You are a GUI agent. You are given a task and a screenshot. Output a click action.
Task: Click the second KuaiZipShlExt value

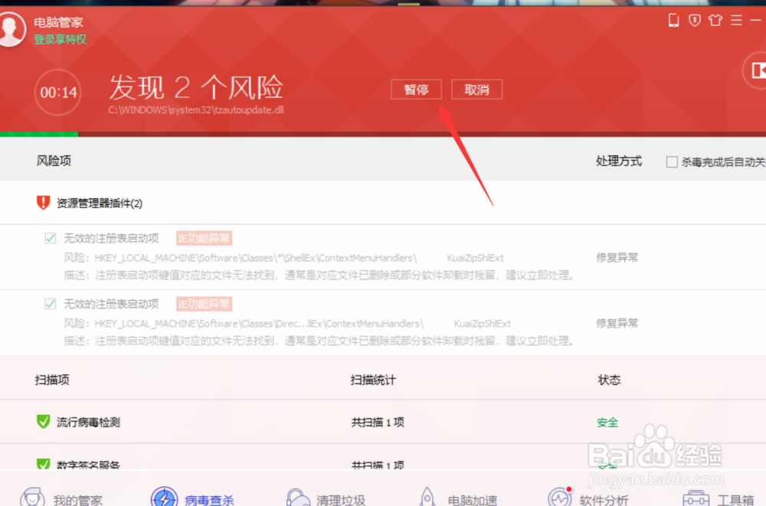coord(482,323)
